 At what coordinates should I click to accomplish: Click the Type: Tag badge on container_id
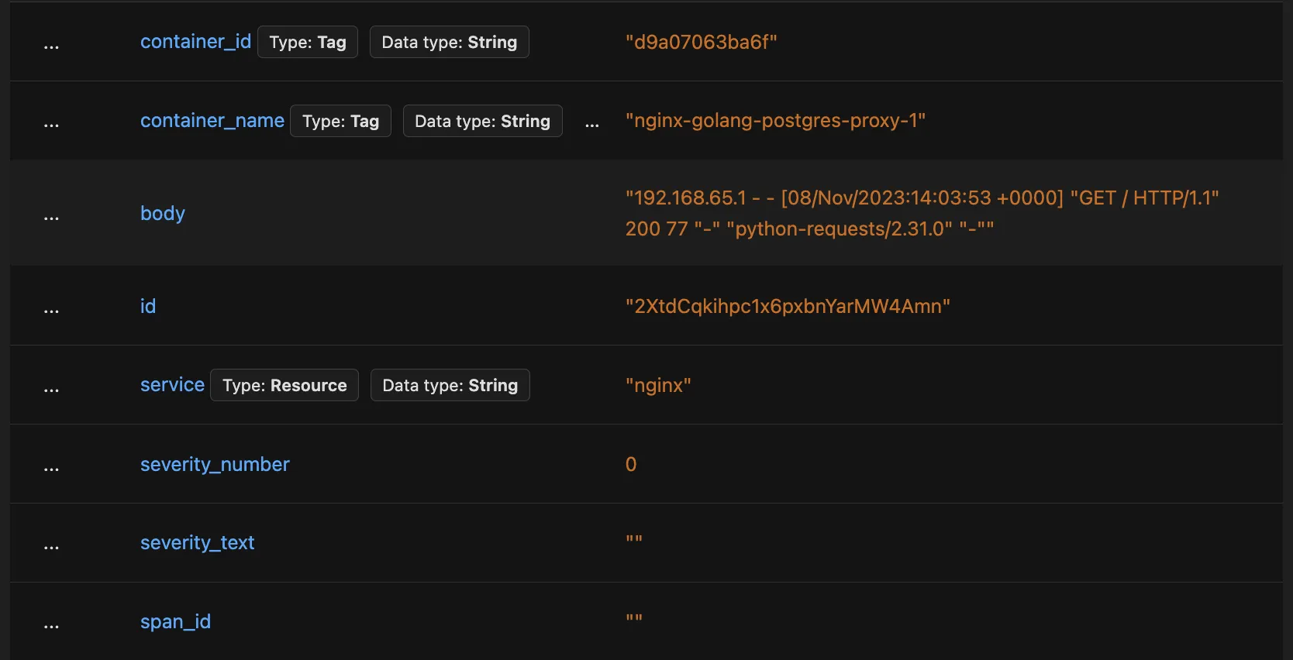(308, 42)
